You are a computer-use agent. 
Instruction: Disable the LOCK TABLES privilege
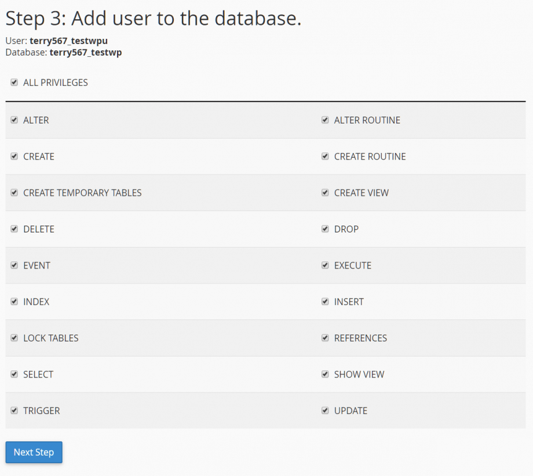14,338
